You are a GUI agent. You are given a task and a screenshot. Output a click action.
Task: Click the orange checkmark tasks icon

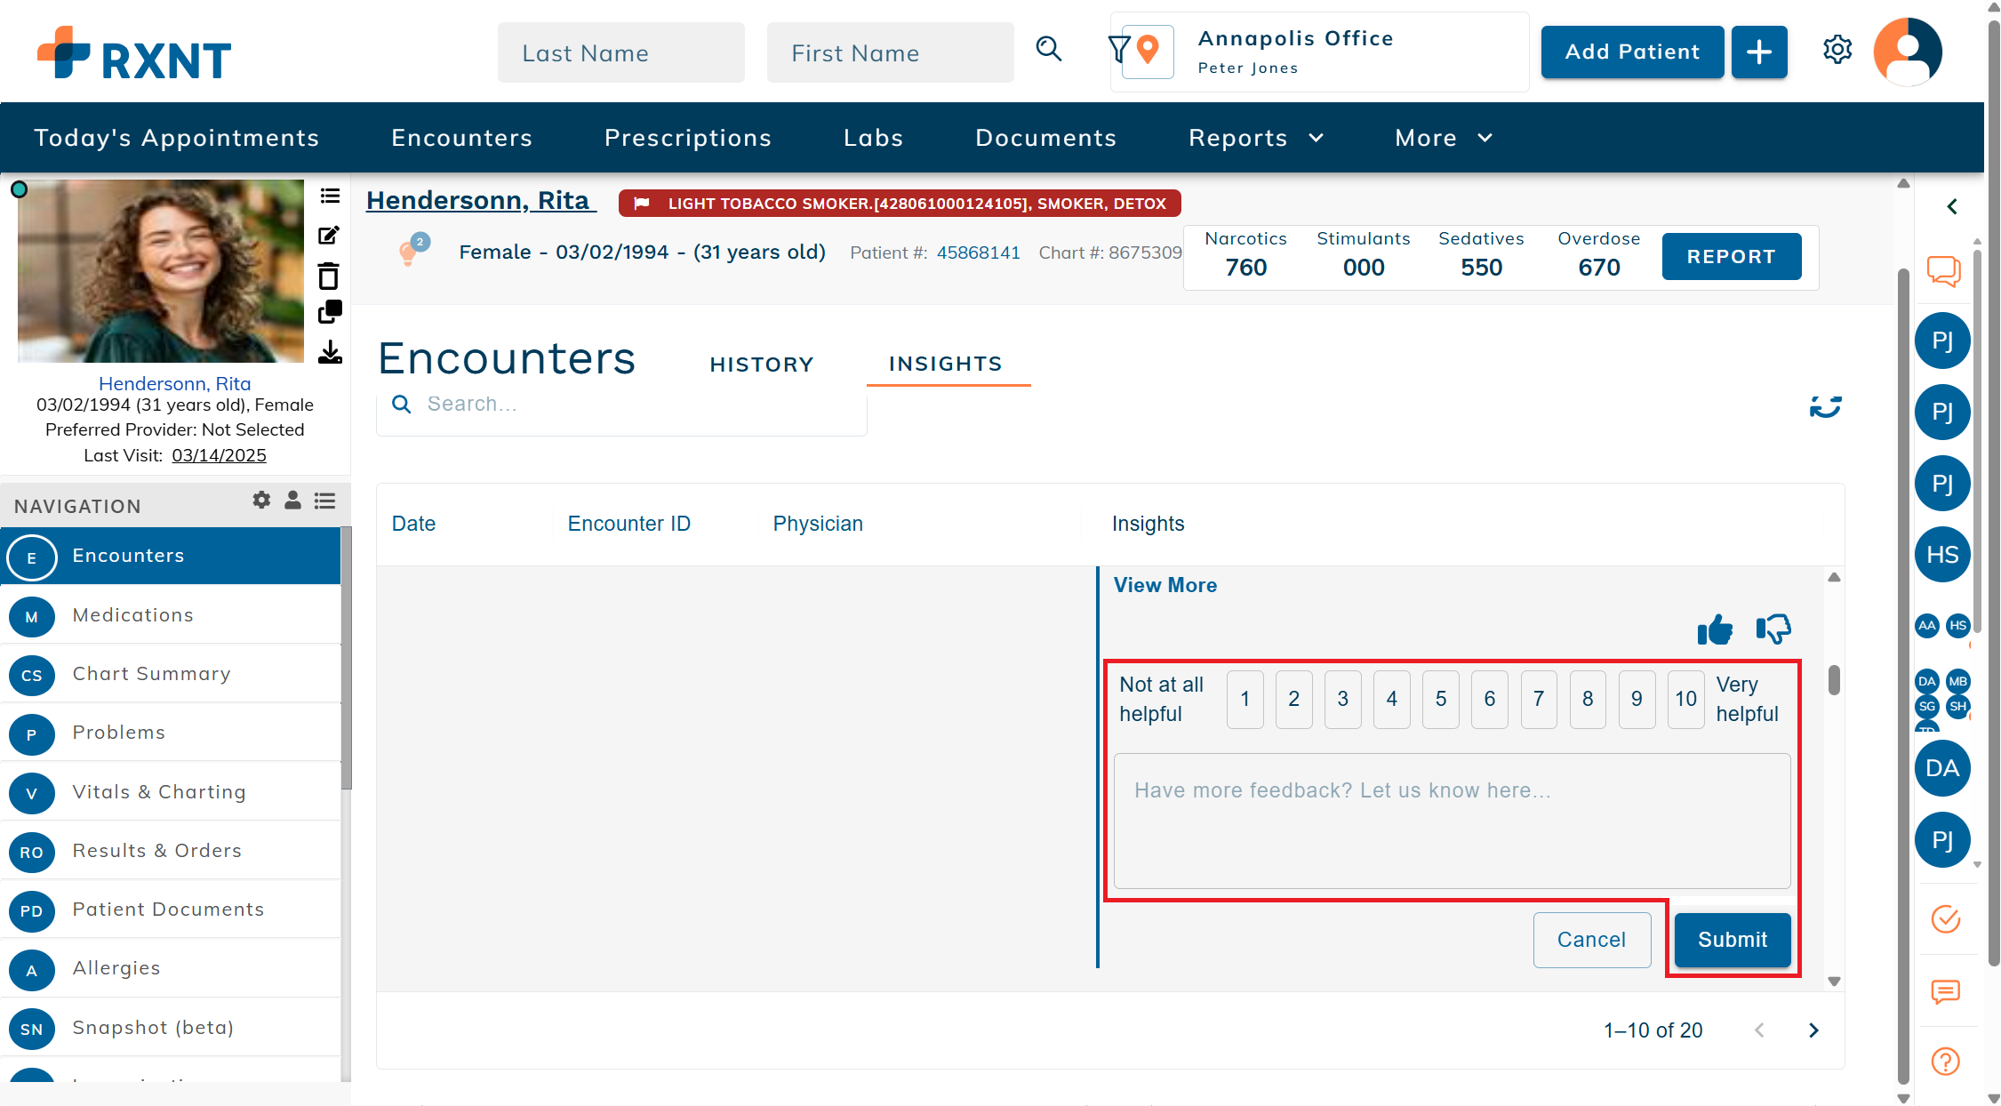tap(1946, 918)
